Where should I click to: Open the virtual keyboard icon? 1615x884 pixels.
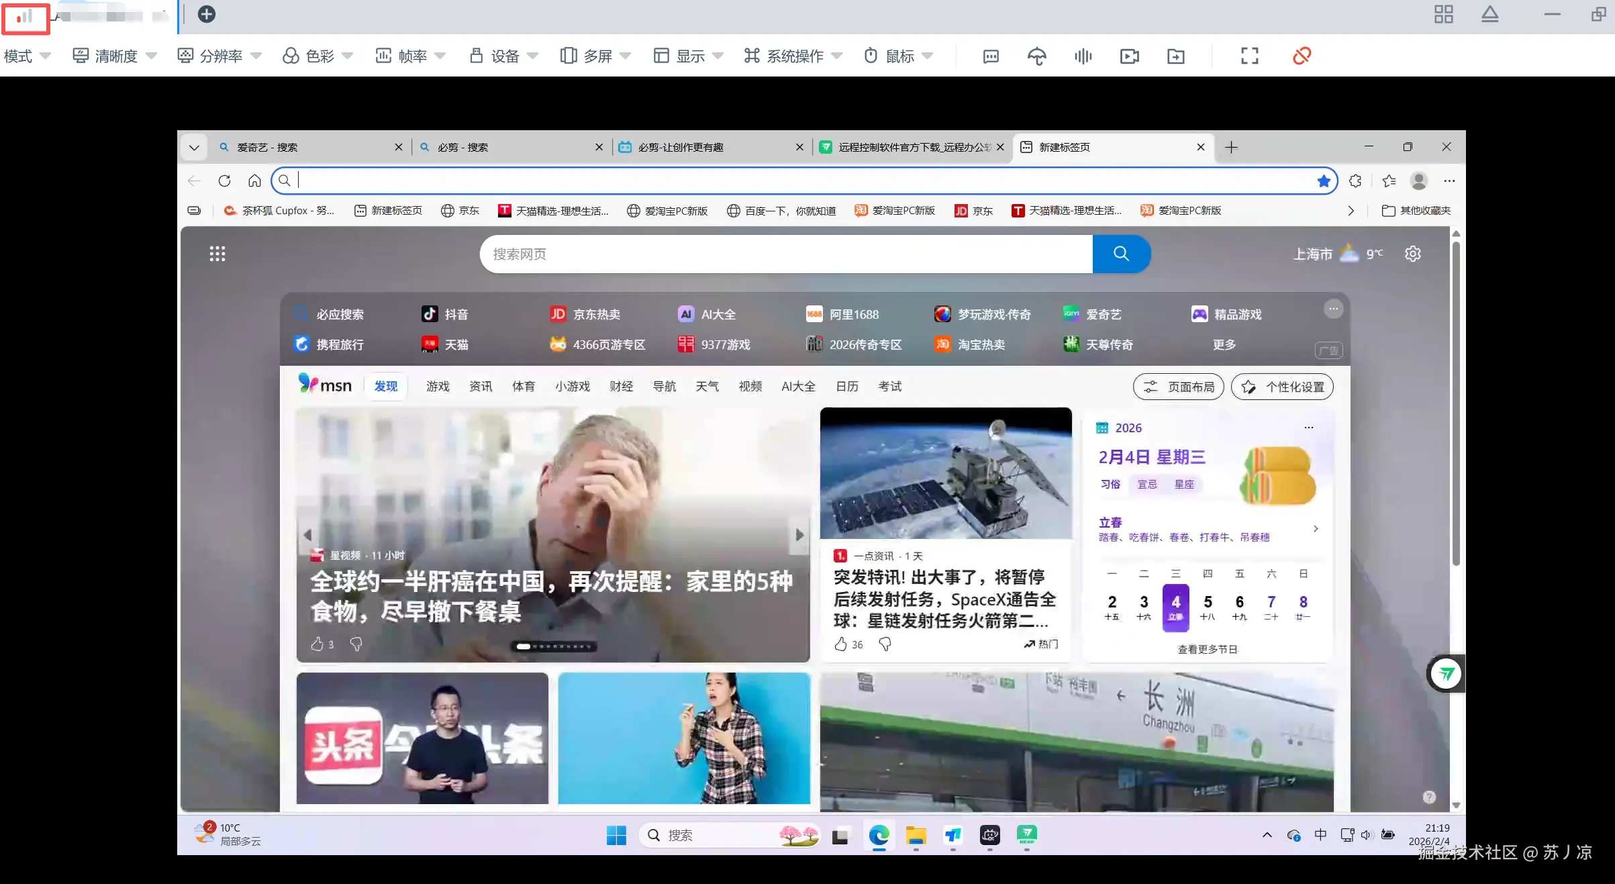click(991, 56)
